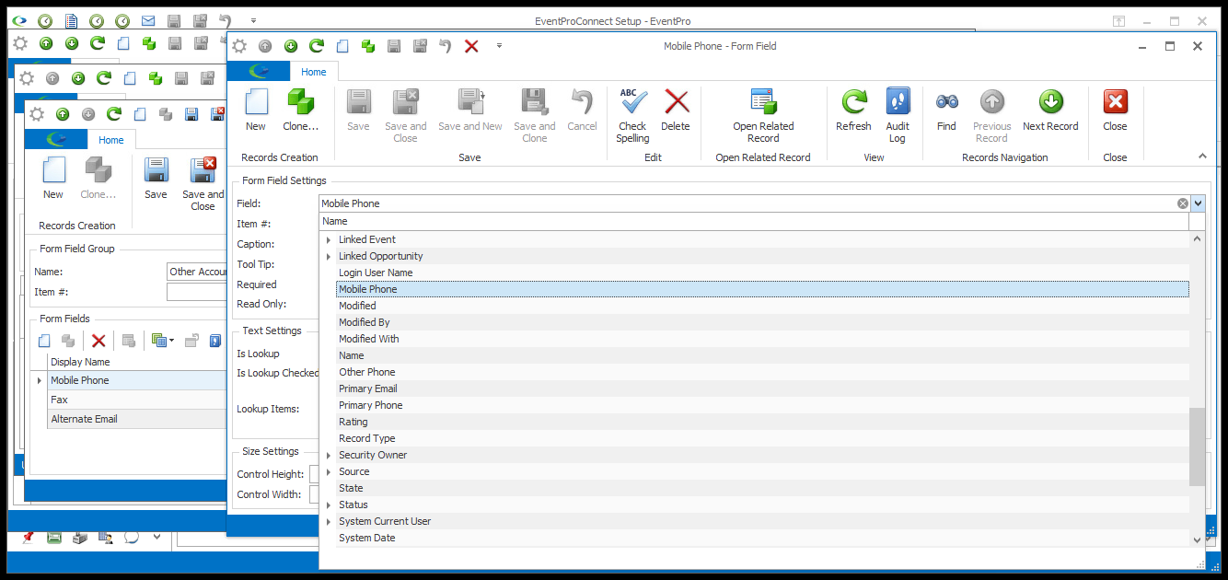This screenshot has width=1228, height=580.
Task: Expand the Status node
Action: (329, 505)
